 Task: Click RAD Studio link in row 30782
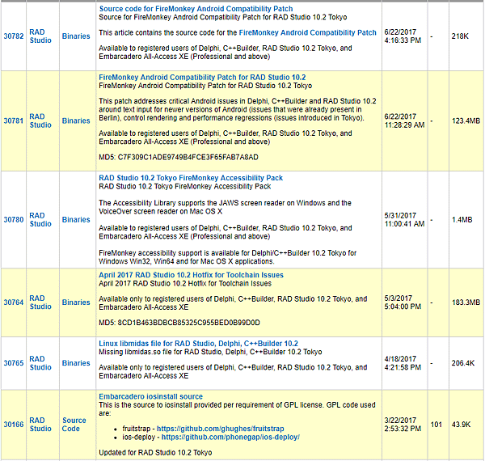40,36
